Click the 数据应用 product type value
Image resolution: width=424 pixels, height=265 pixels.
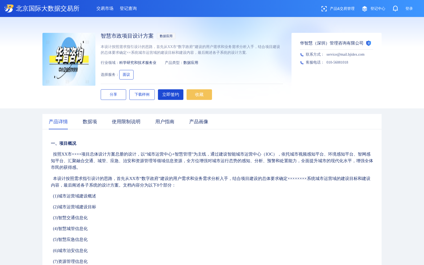point(191,63)
